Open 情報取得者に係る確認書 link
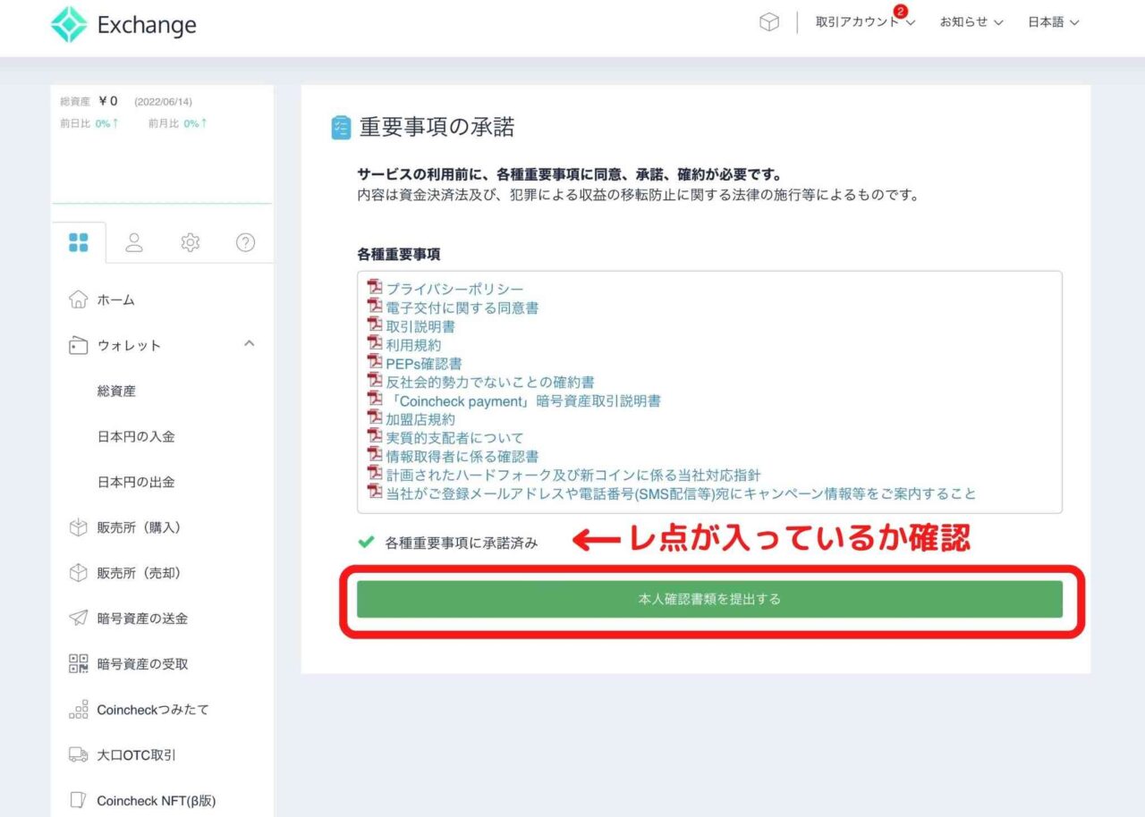Screen dimensions: 1145x817 pos(462,457)
